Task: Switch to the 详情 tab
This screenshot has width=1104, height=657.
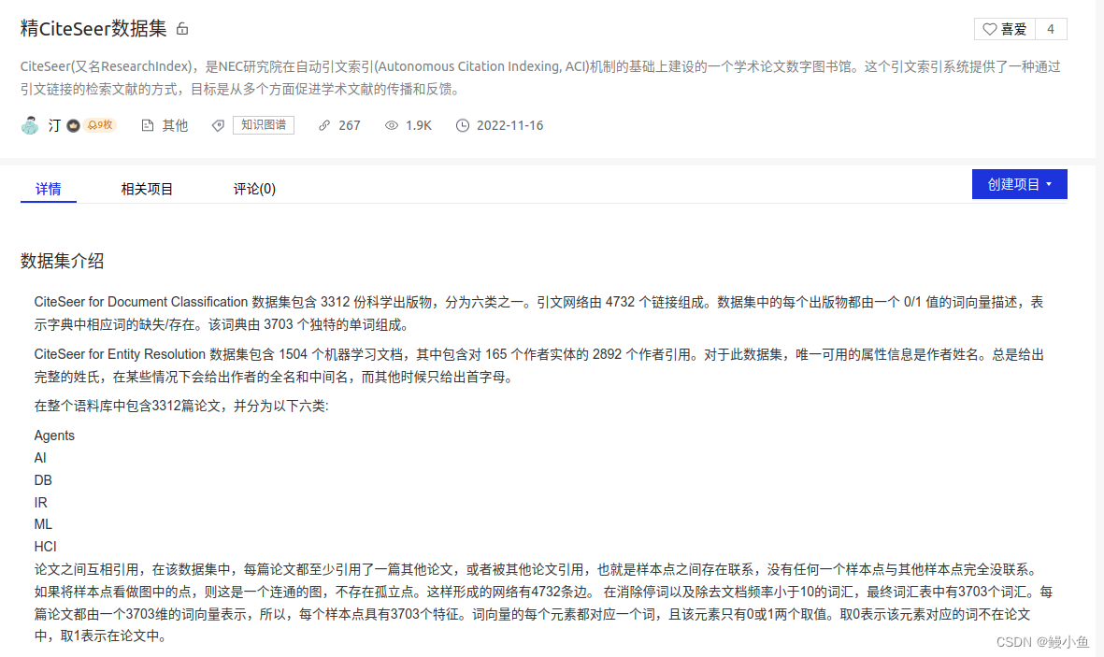Action: (49, 189)
